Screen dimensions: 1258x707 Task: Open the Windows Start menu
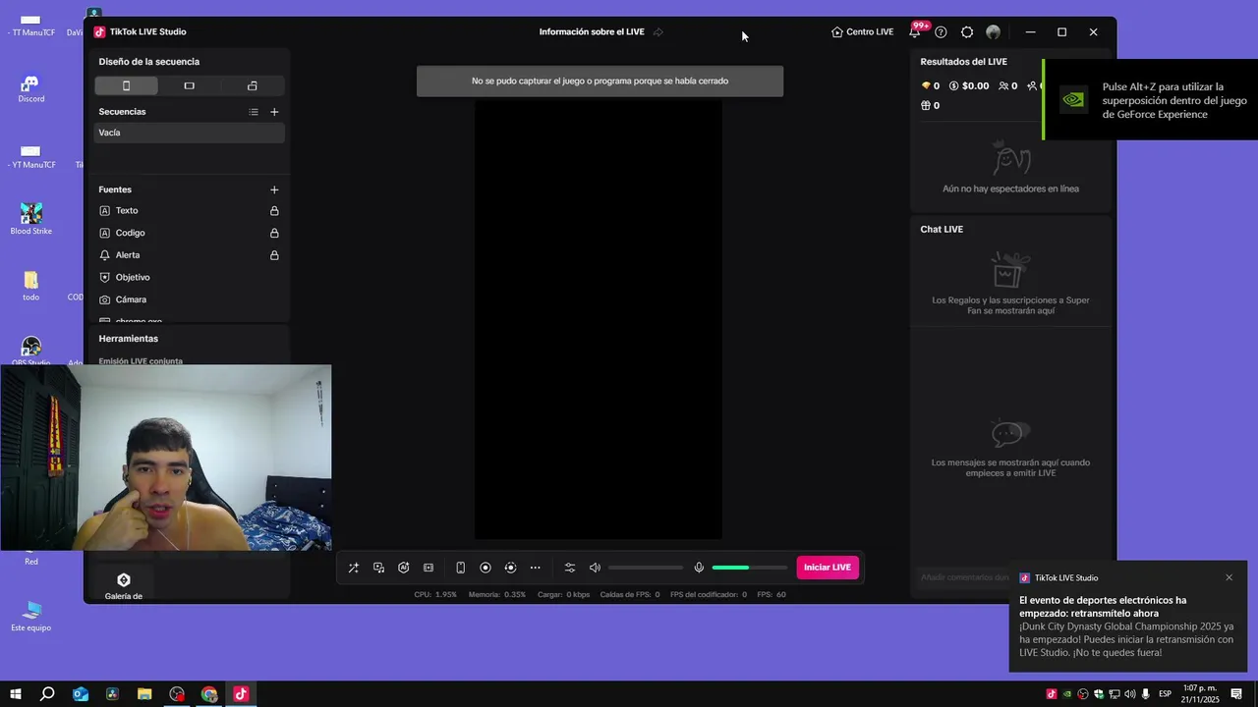[16, 694]
